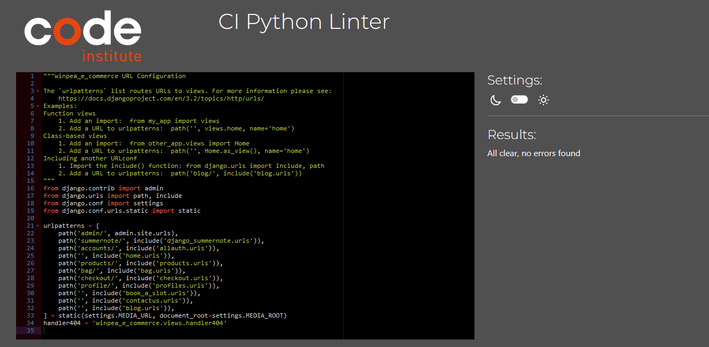Click the Code Institute logo
709x347 pixels.
coord(82,36)
